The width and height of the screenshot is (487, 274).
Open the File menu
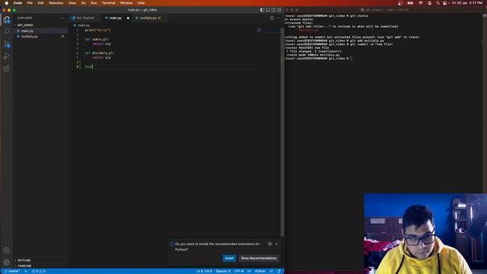[30, 3]
